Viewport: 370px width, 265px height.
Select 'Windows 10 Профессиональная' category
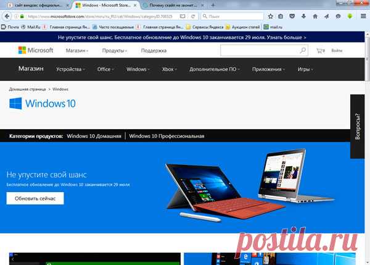click(166, 136)
